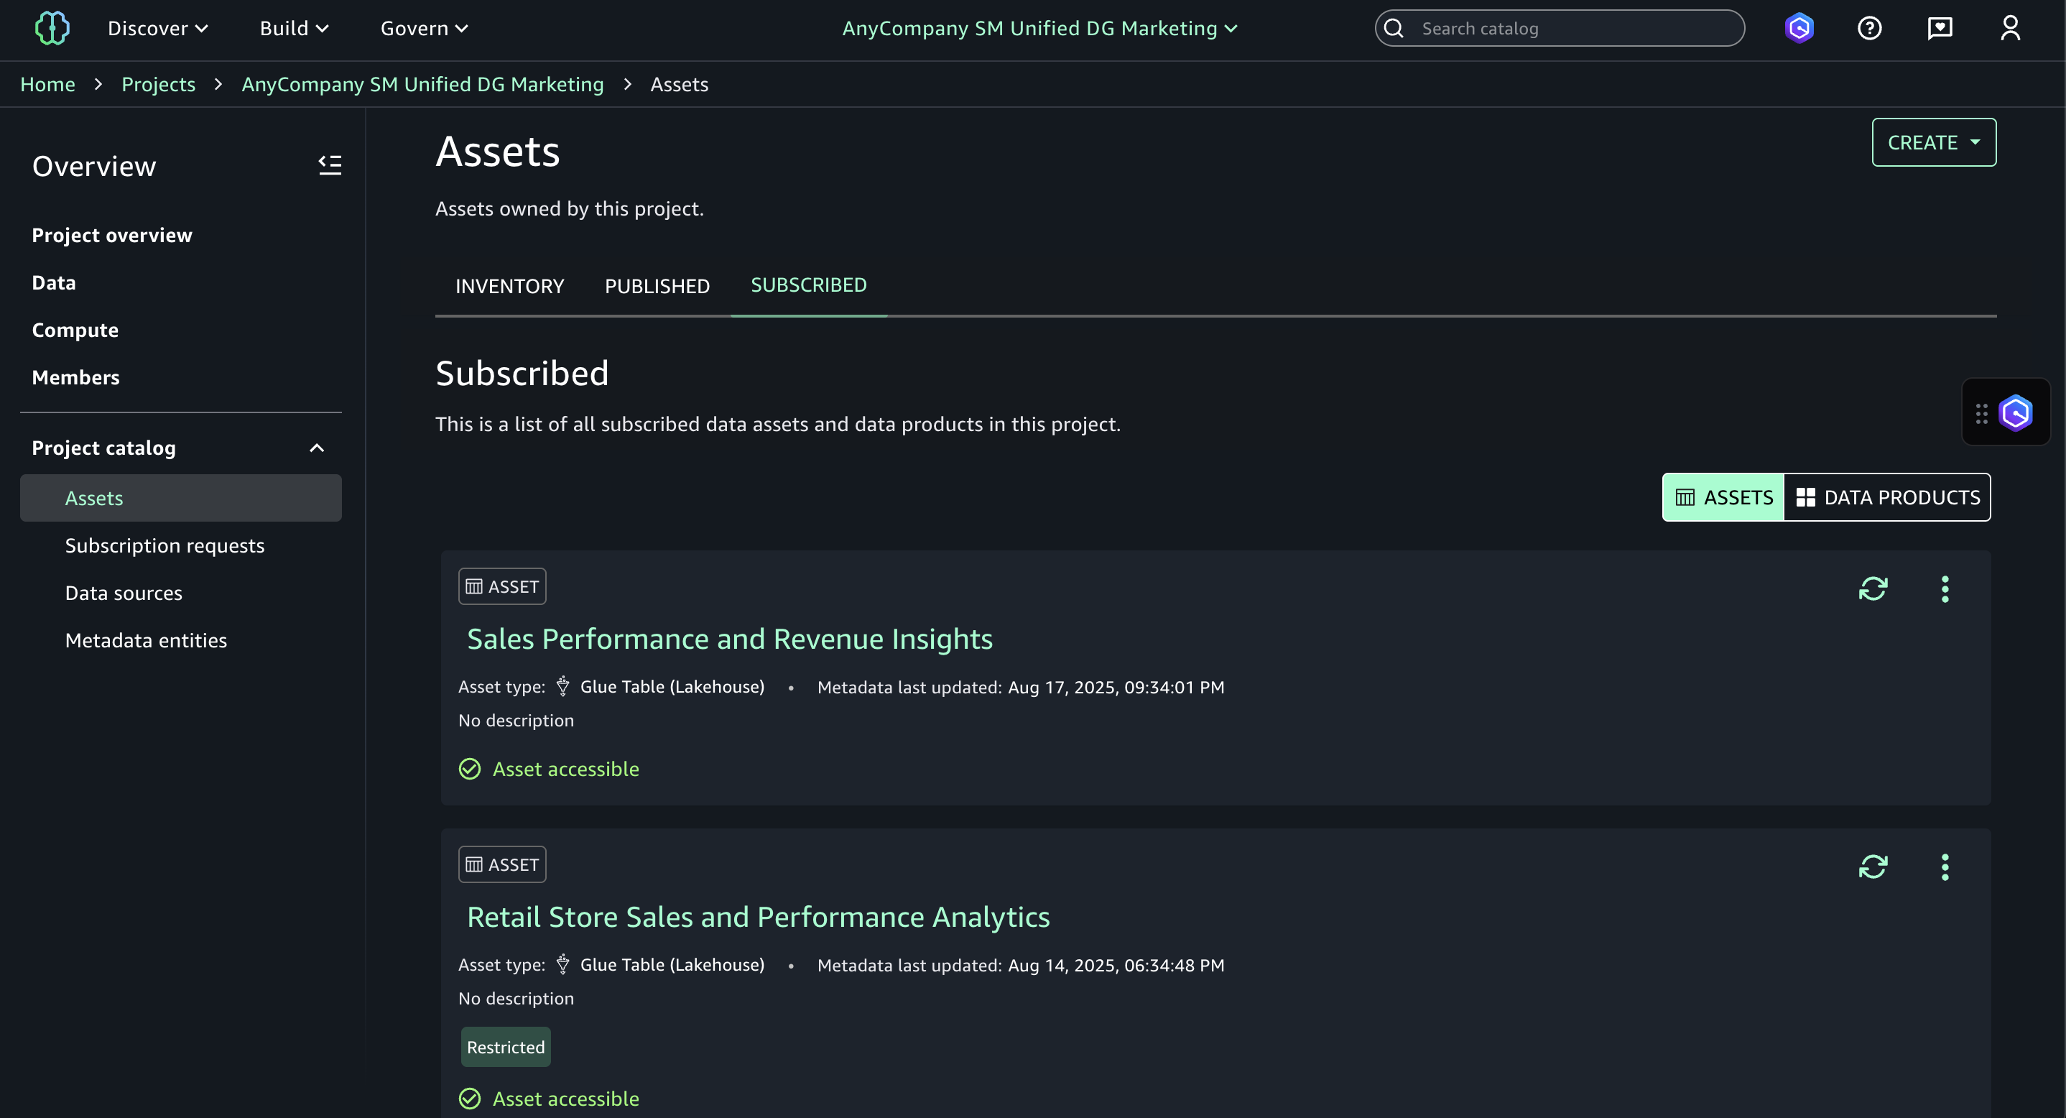Open the feedback message icon
The height and width of the screenshot is (1118, 2066).
click(1940, 27)
